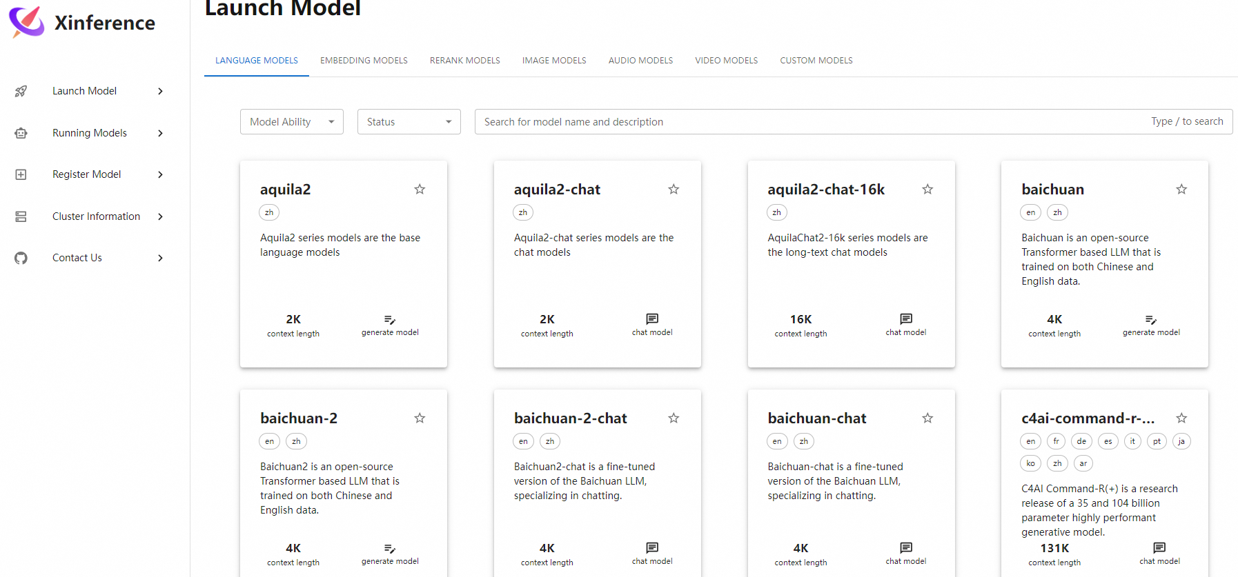The height and width of the screenshot is (577, 1238).
Task: Click the rocket icon beside Launch Model
Action: click(x=21, y=91)
